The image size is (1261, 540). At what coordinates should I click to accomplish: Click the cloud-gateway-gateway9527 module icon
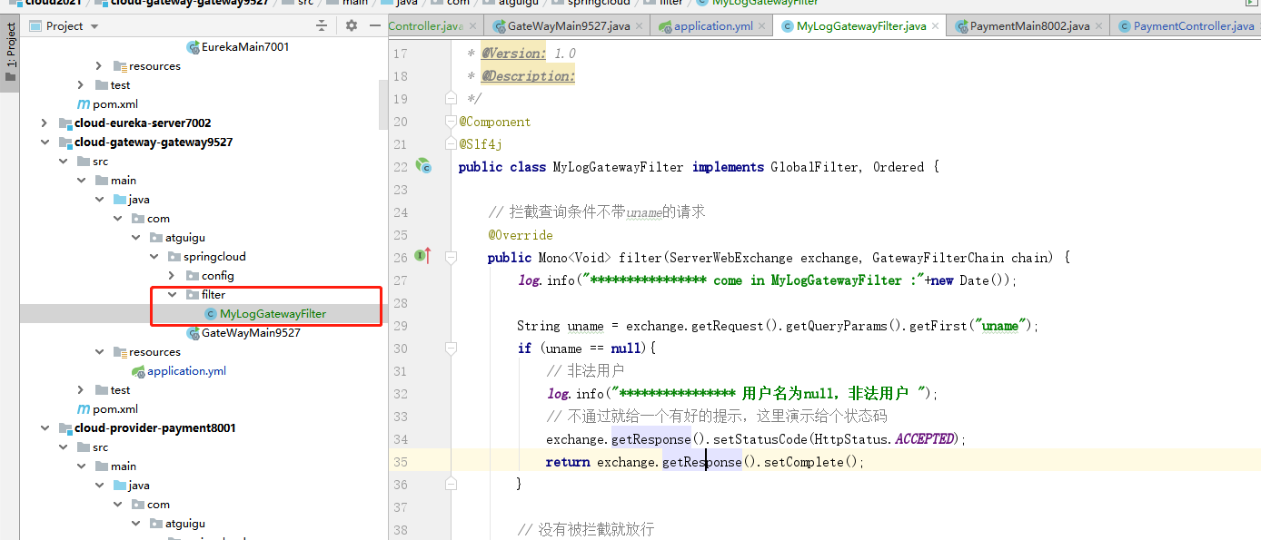65,142
